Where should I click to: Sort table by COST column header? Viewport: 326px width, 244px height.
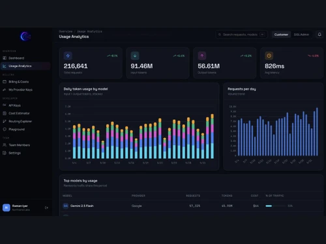point(255,196)
